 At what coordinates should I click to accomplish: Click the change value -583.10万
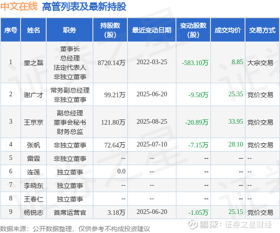click(x=195, y=63)
